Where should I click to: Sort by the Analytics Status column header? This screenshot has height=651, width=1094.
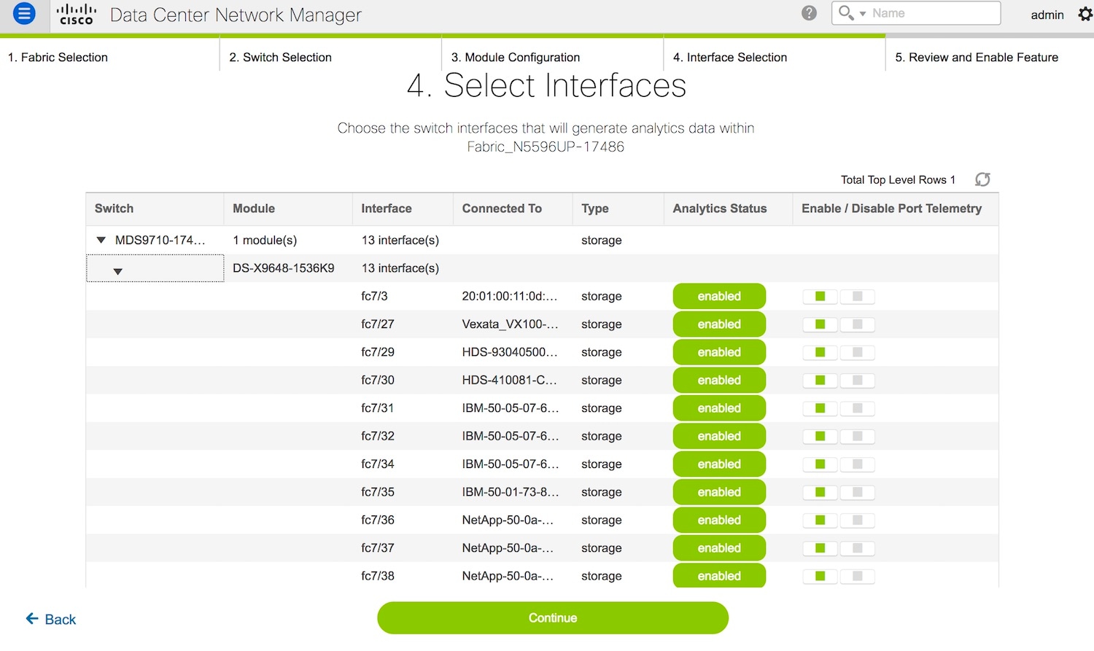pyautogui.click(x=728, y=208)
